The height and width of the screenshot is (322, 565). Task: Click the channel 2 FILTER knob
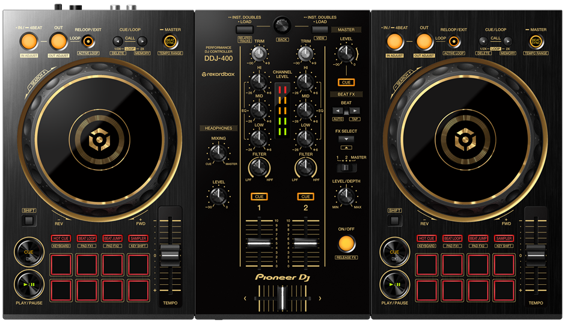tap(305, 167)
